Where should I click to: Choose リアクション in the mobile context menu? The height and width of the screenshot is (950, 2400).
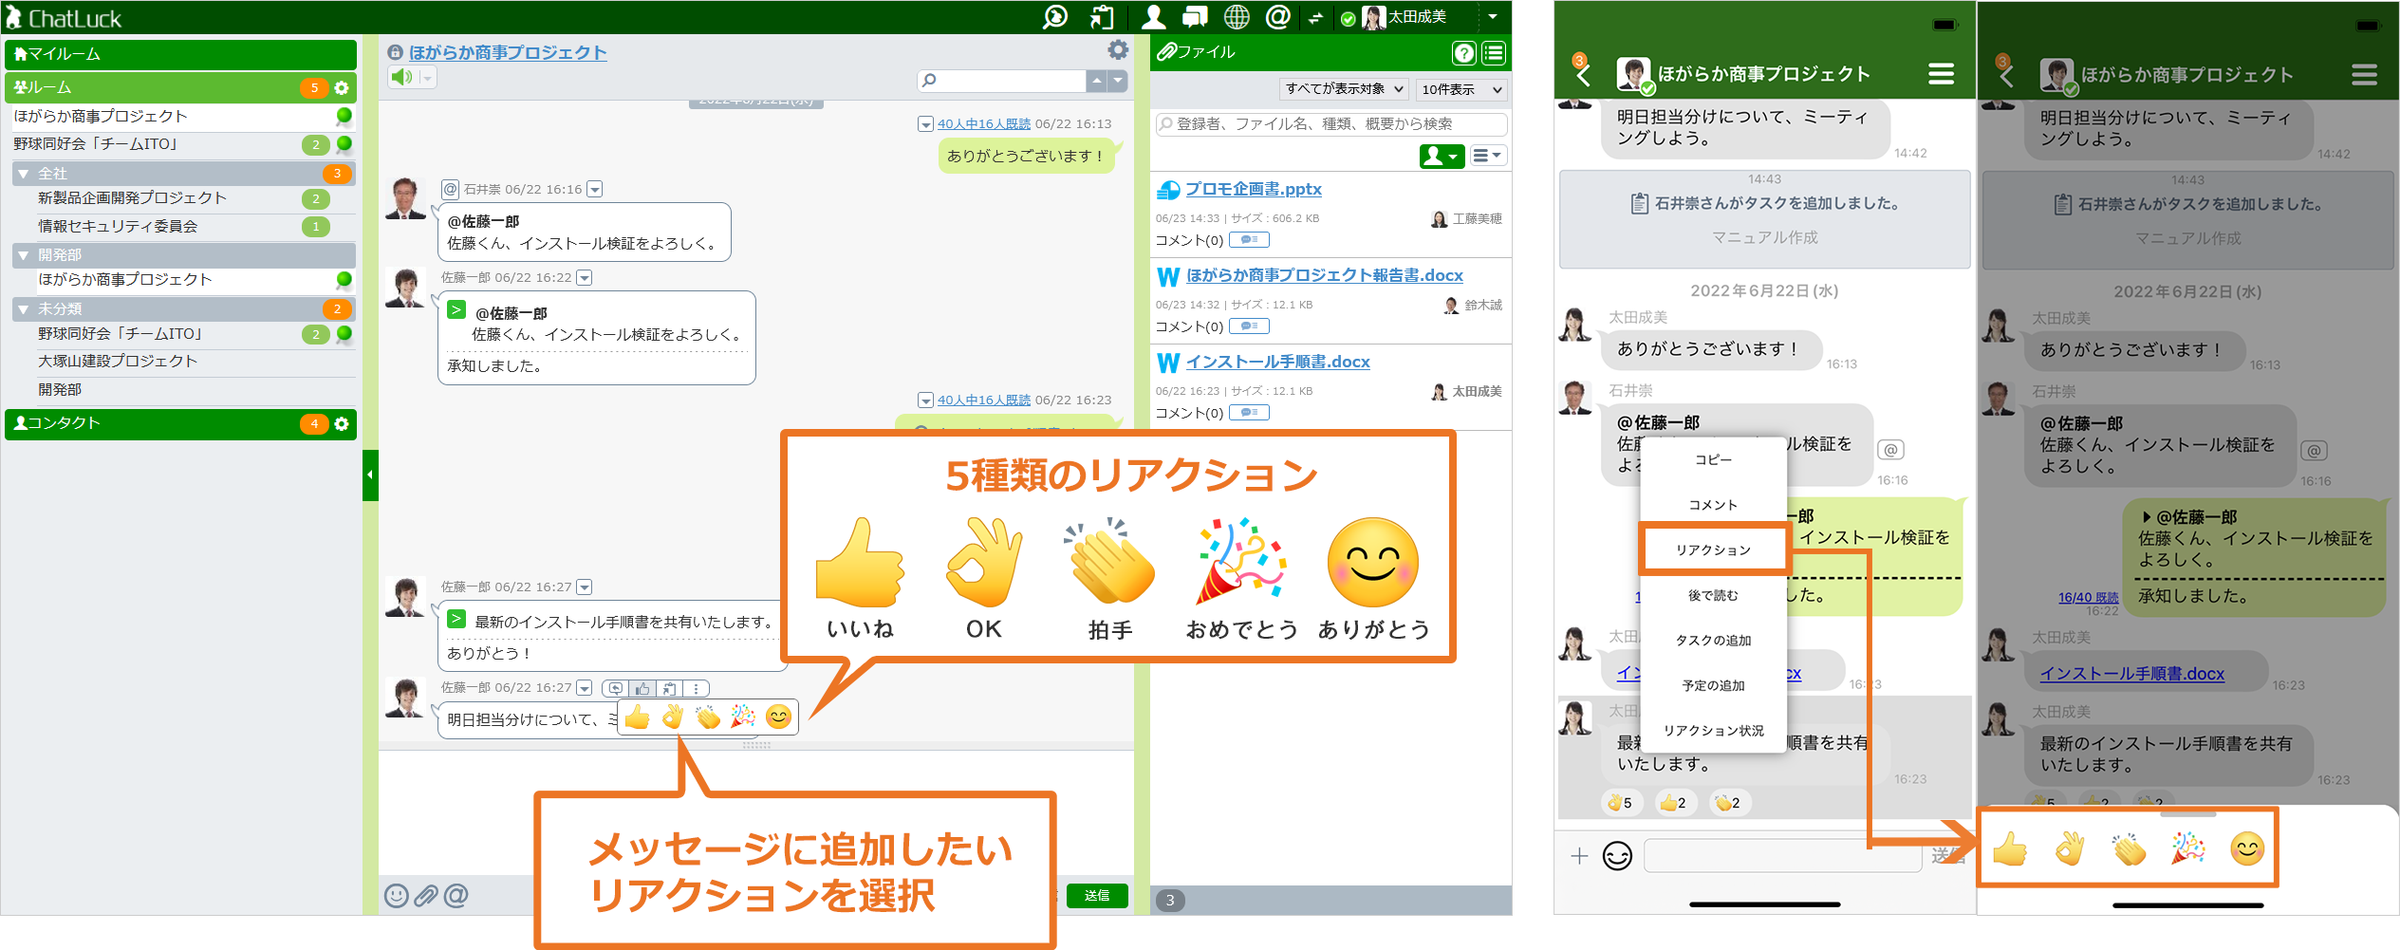click(x=1714, y=549)
